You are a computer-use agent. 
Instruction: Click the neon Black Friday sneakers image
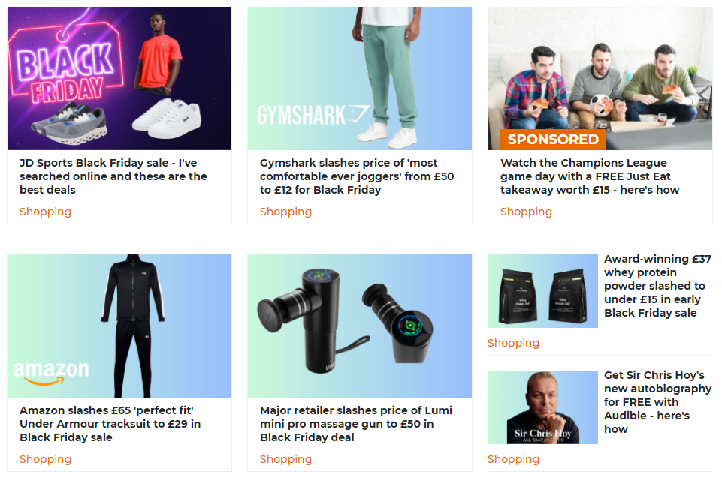119,78
